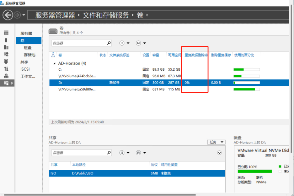Click the disk allocated 100% bar

[255, 171]
